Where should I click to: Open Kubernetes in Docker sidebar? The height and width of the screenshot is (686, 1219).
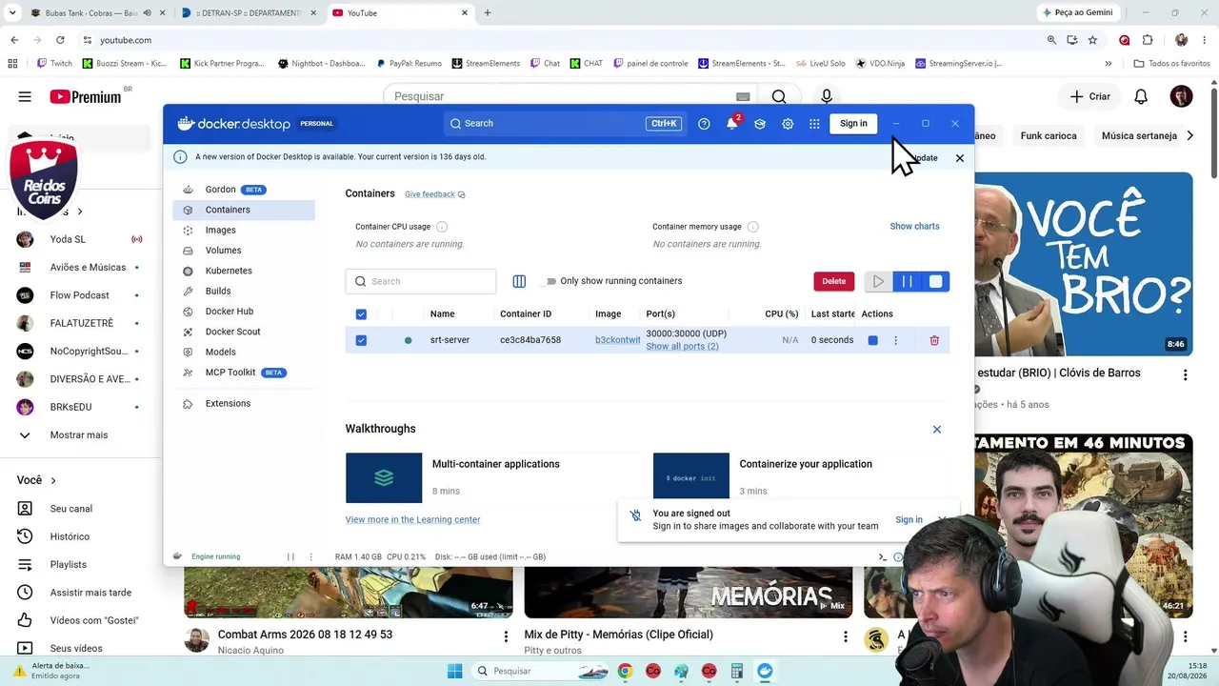244,271
